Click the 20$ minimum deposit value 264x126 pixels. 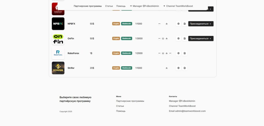[x=92, y=68]
